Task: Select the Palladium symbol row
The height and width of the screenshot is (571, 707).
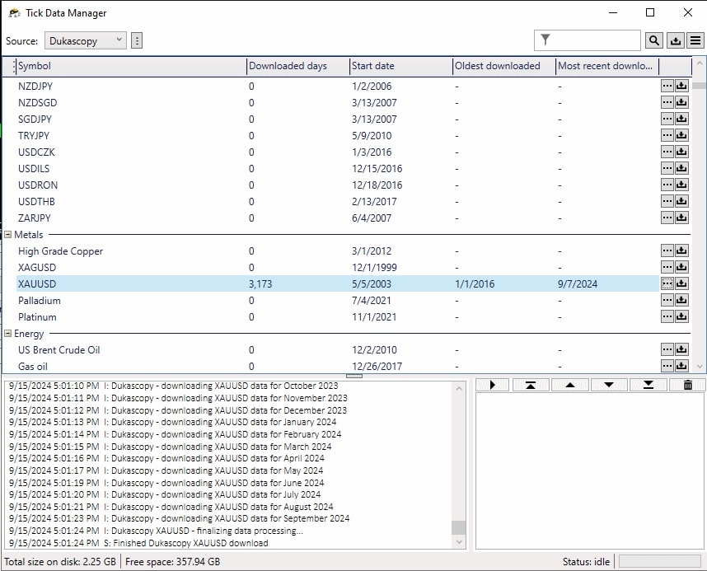Action: coord(337,301)
